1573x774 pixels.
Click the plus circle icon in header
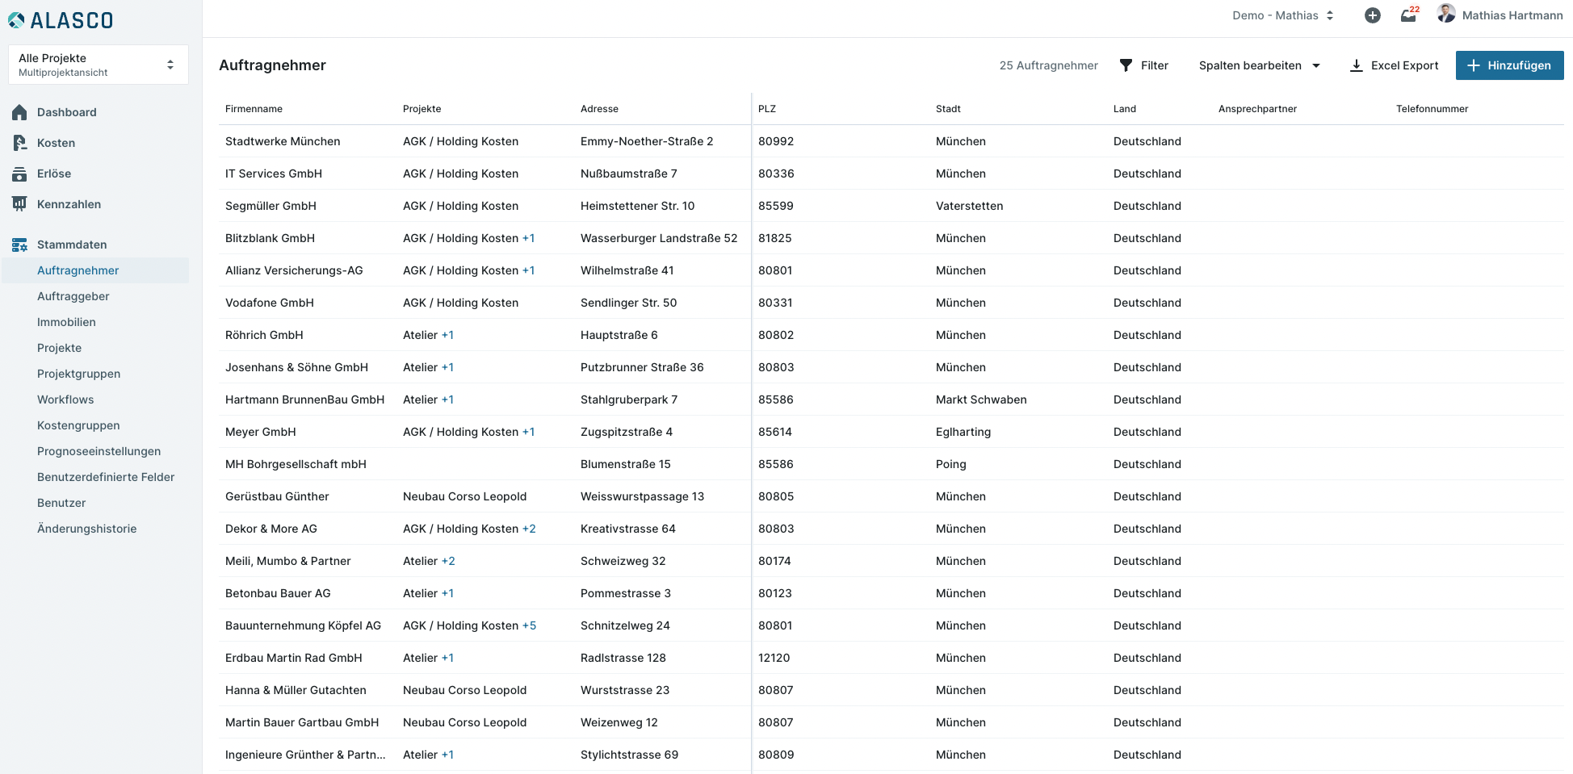[1372, 15]
